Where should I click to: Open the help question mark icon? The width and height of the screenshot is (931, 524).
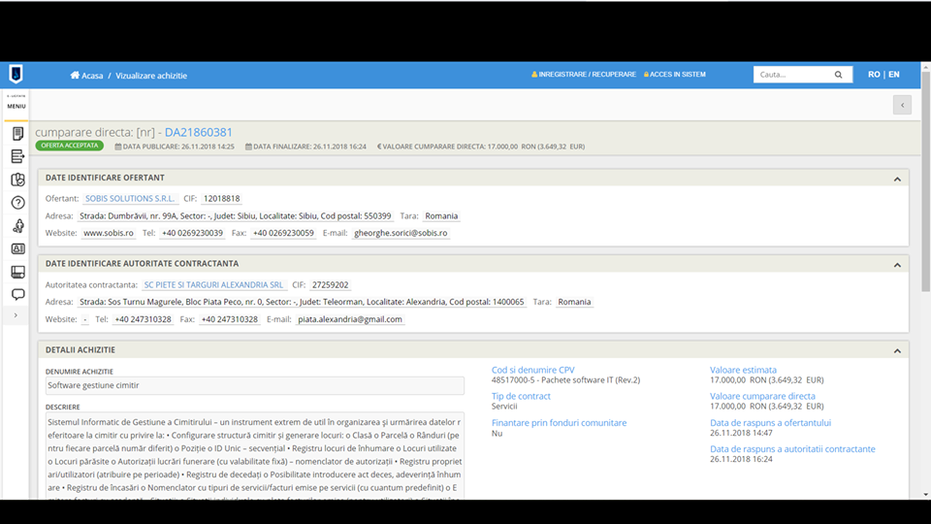pos(17,203)
